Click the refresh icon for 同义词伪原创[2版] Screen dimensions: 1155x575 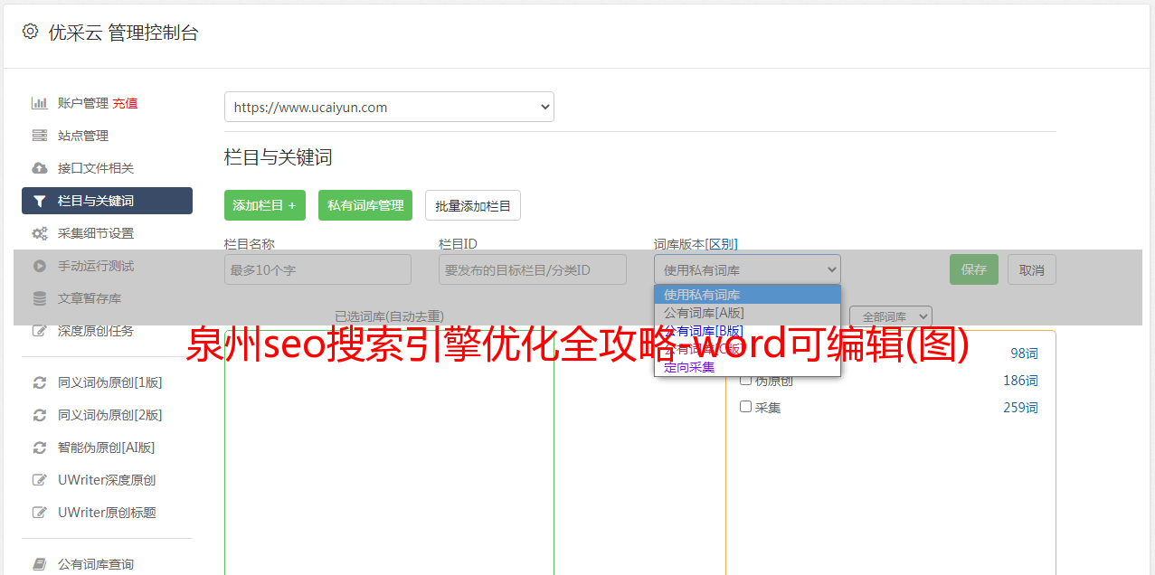tap(40, 415)
